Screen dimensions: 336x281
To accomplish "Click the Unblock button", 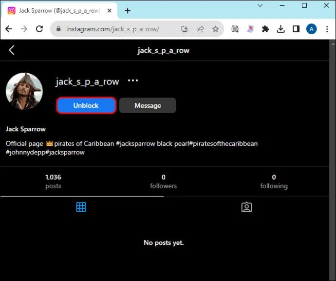I will [86, 105].
